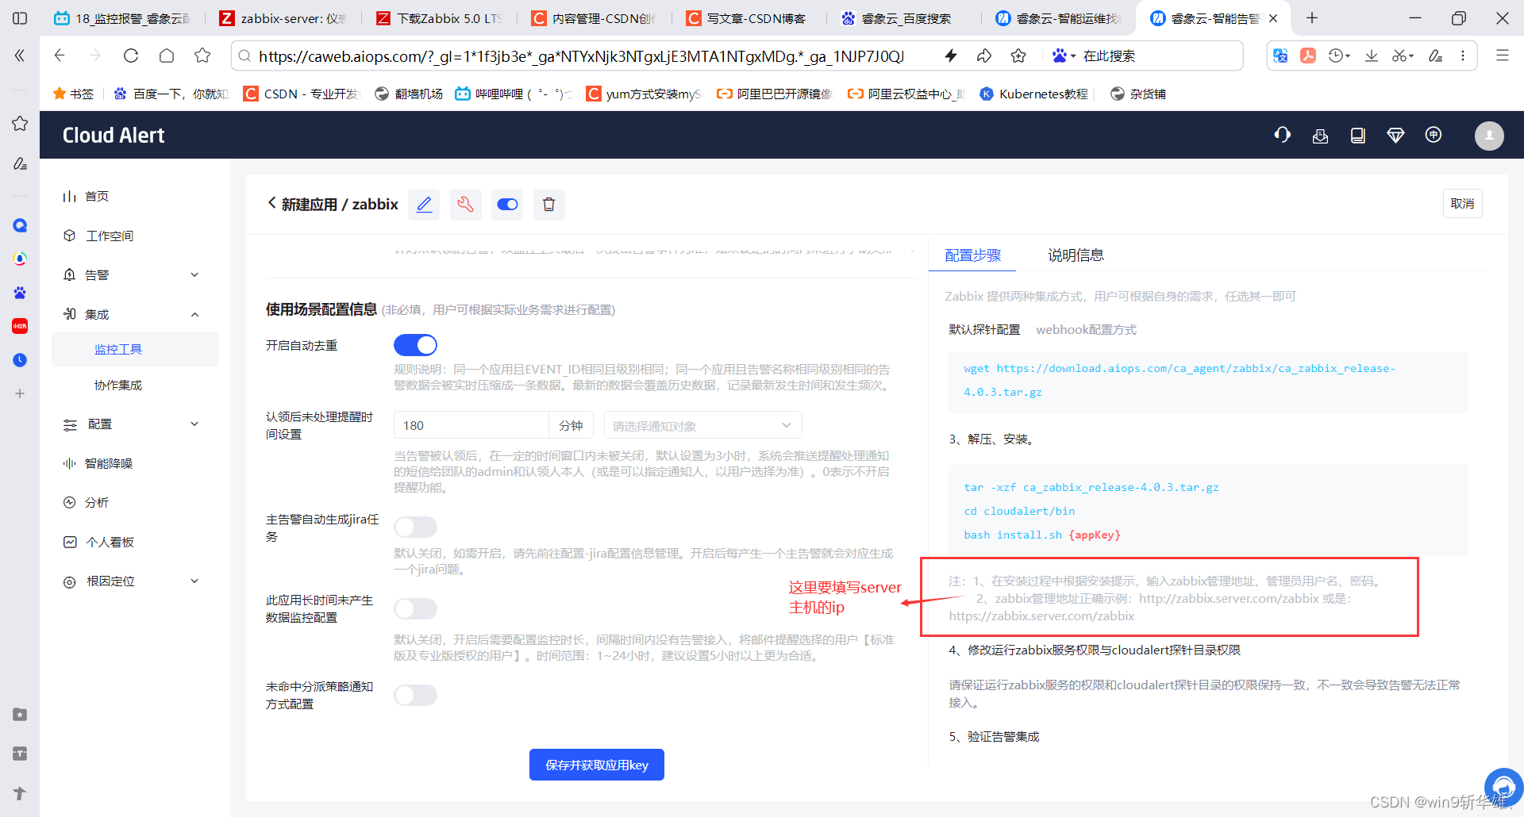Image resolution: width=1524 pixels, height=817 pixels.
Task: Toggle 未命中分派策略通知方式配置 switch
Action: click(415, 695)
